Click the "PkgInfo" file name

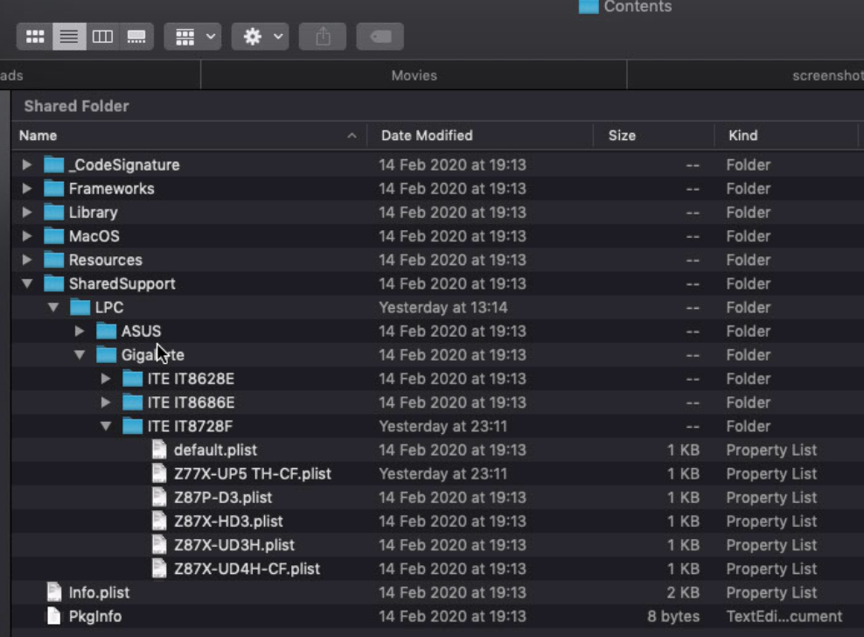pyautogui.click(x=95, y=616)
